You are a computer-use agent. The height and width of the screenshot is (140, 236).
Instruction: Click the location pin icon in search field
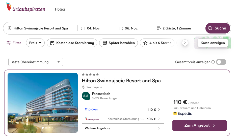[x=10, y=28]
